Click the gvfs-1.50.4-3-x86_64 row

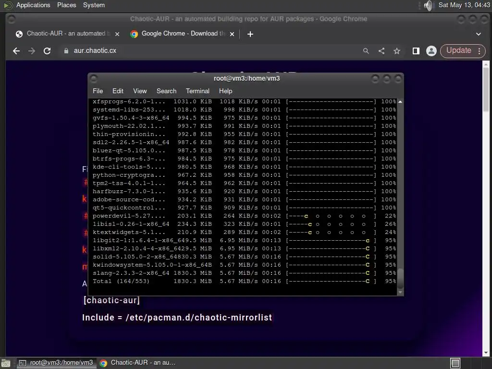point(244,118)
